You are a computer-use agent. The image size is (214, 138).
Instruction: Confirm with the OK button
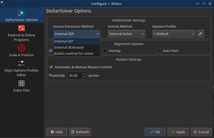[155, 132]
